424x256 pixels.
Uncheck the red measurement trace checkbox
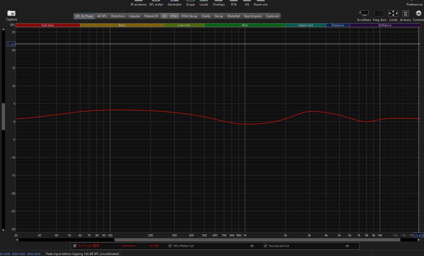coord(75,246)
